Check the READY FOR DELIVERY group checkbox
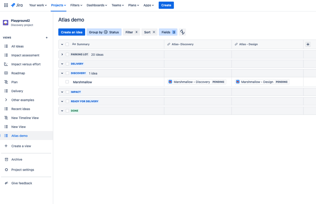Viewport: 316px width, 204px height. click(67, 101)
